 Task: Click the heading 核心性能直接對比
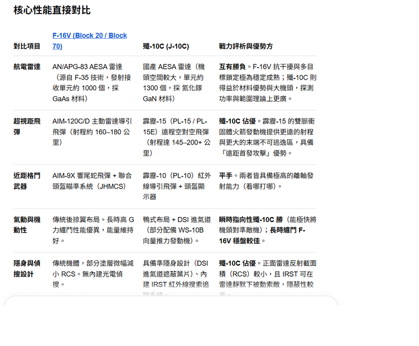click(x=52, y=10)
